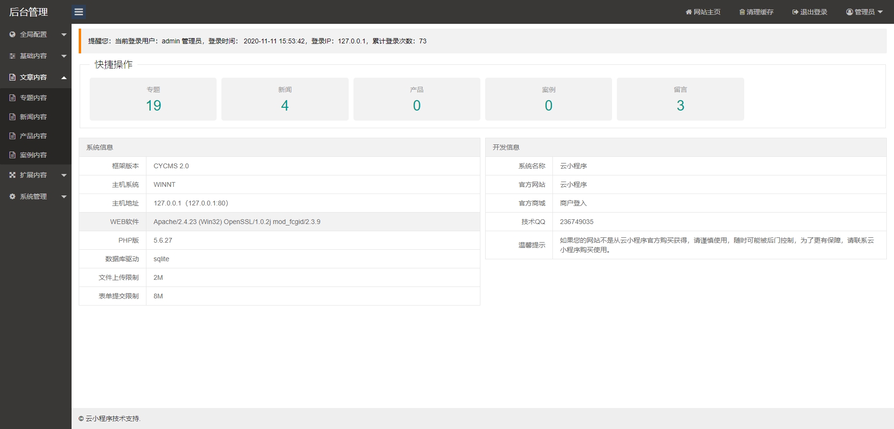Click the file icon beside 专题内容
The image size is (894, 429).
pos(12,98)
